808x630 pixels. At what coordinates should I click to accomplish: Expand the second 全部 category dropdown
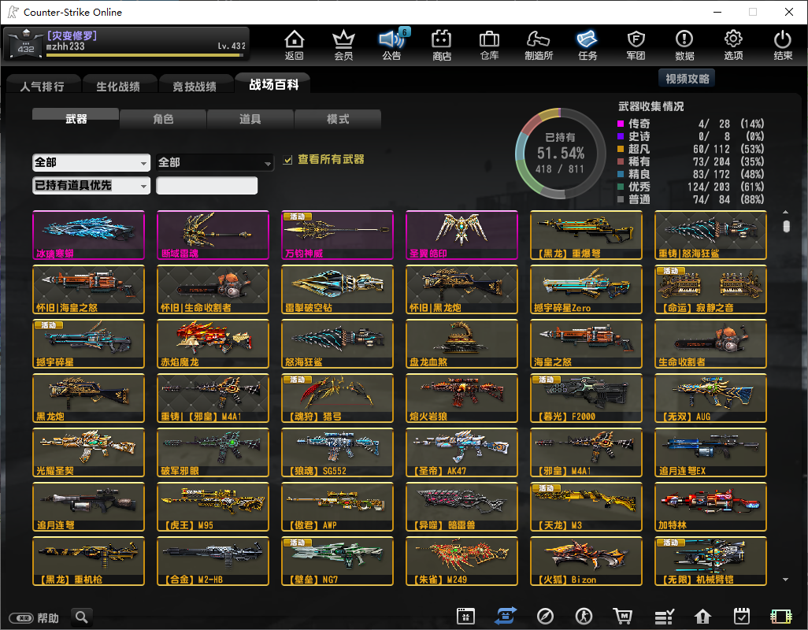(214, 162)
